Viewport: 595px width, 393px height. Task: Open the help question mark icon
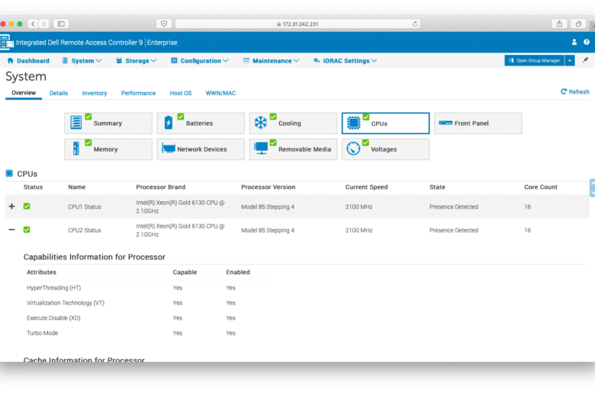pos(587,42)
